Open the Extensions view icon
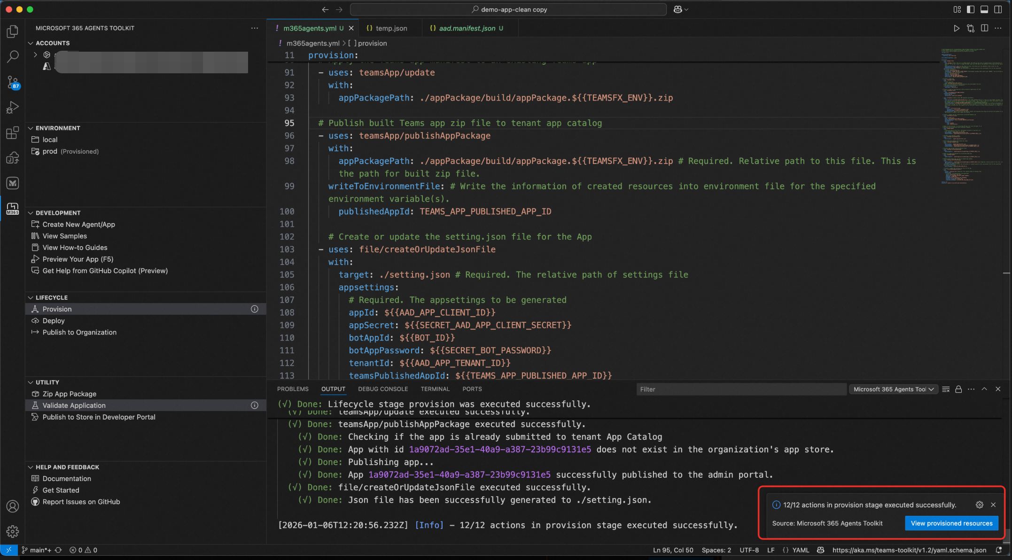 click(13, 133)
